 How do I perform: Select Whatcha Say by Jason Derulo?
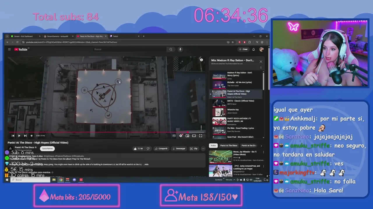click(237, 111)
